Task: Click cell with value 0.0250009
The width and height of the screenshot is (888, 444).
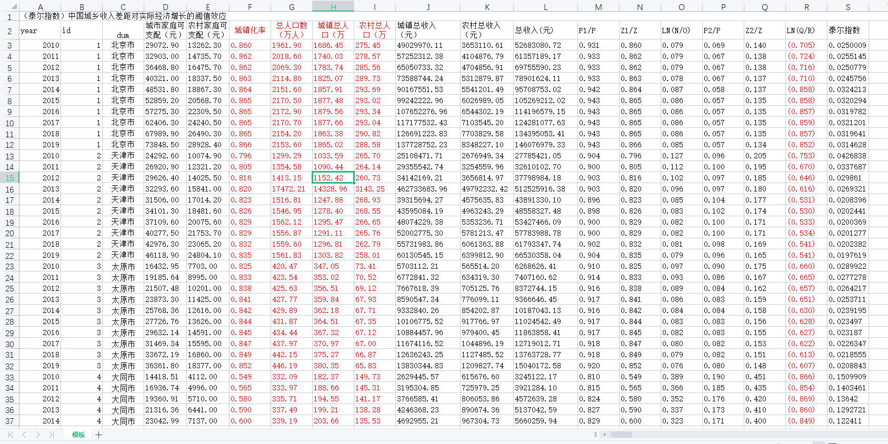Action: tap(848, 45)
